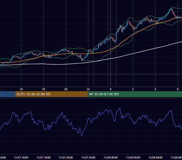Click the candlestick peak near 5:30
This screenshot has height=160, width=182.
click(x=172, y=9)
